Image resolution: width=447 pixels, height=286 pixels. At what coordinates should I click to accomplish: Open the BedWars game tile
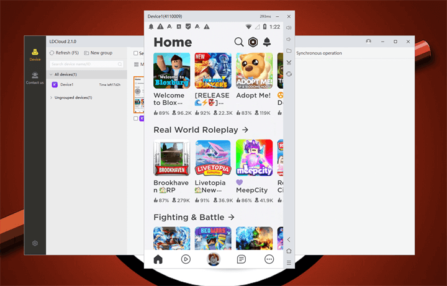point(213,238)
